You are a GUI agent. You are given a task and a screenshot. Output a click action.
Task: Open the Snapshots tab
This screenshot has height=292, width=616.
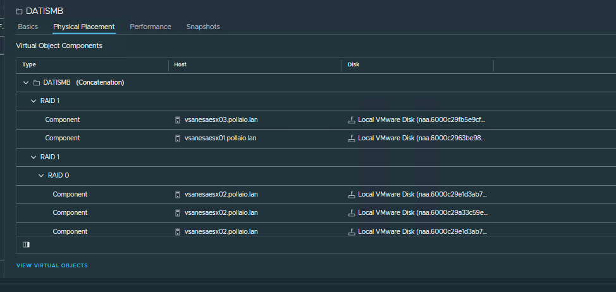(203, 27)
